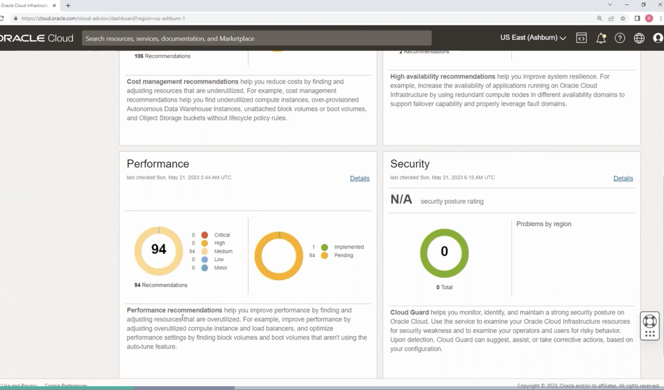This screenshot has width=664, height=390.
Task: Open the browser side panel icon
Action: click(x=637, y=18)
